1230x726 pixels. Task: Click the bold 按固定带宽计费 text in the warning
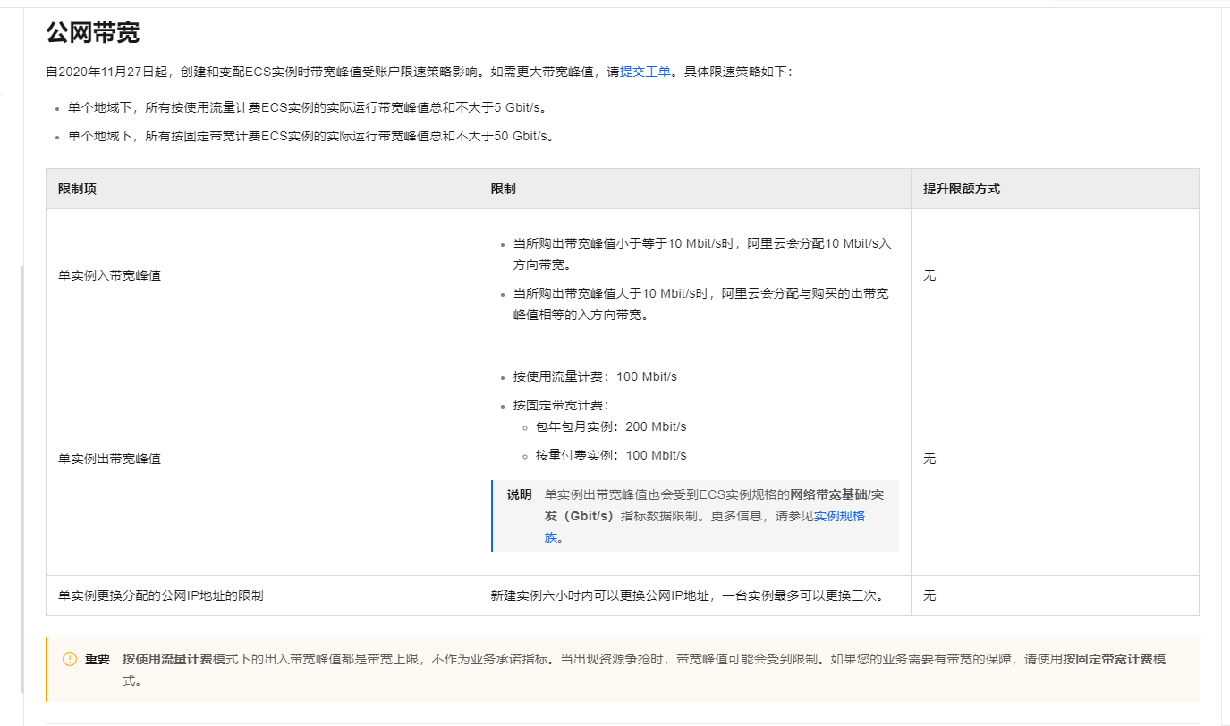(x=1107, y=659)
